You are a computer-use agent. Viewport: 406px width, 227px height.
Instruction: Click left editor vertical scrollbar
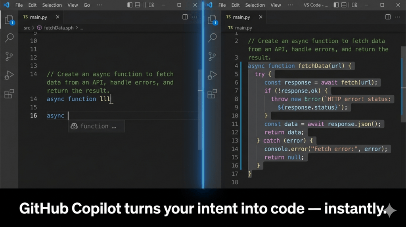click(200, 110)
